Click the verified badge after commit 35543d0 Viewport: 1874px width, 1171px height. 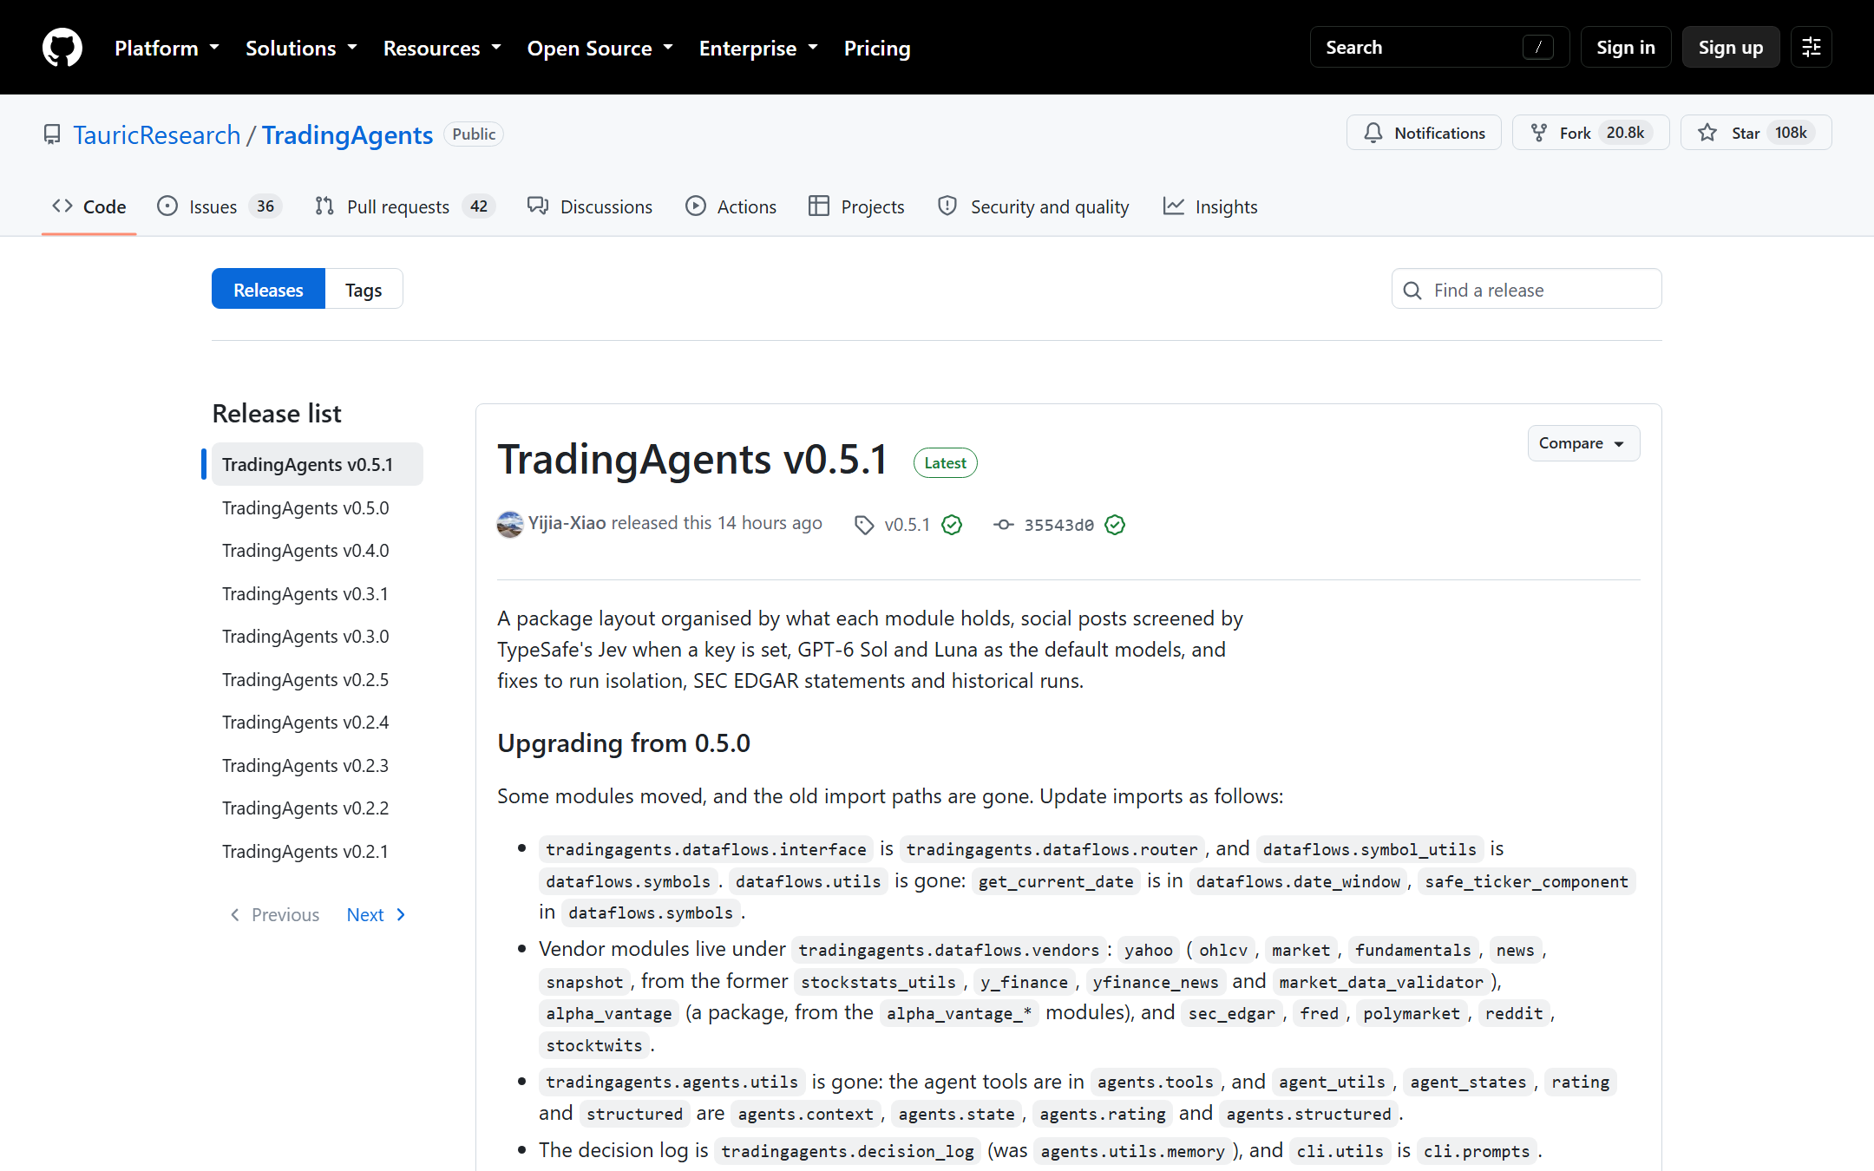click(x=1115, y=525)
